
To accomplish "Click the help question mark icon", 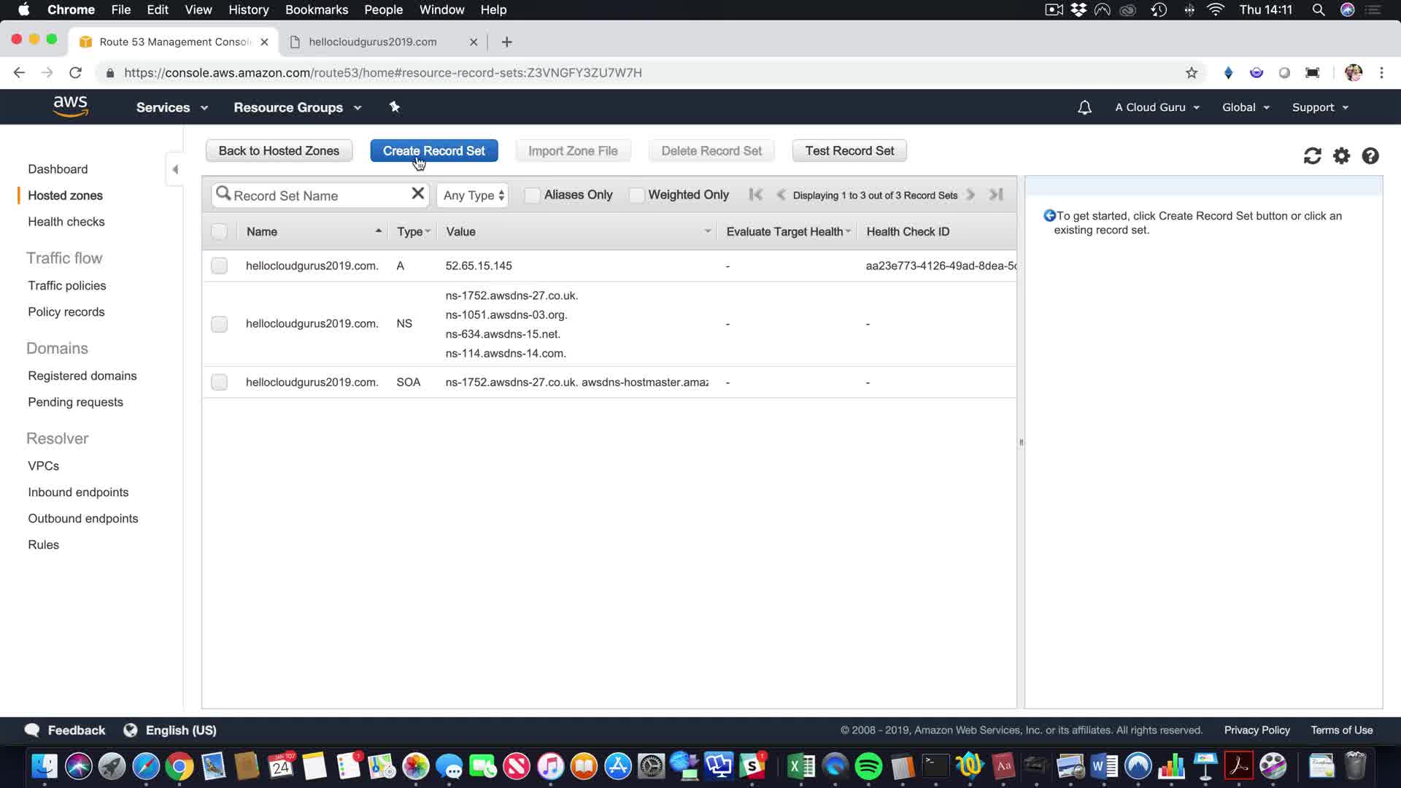I will pos(1370,156).
